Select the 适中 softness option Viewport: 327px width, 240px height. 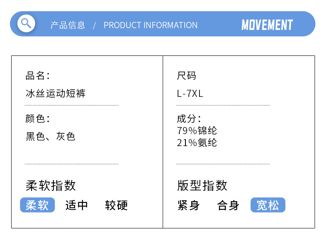(x=77, y=205)
